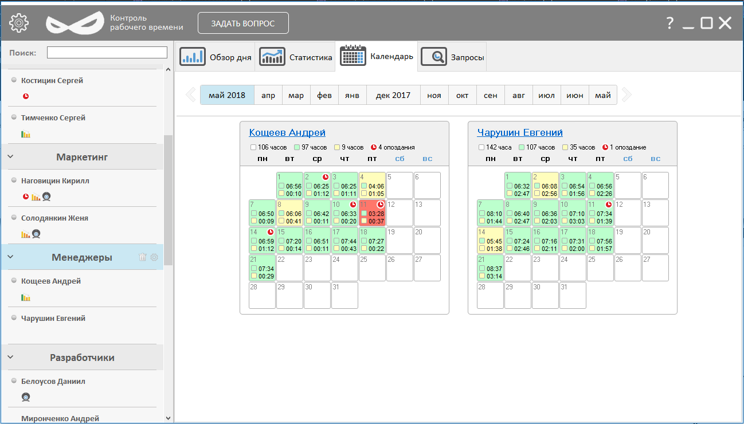This screenshot has height=424, width=744.
Task: Click the bar chart icon under sidebar Кощеев Андрей
Action: coord(26,297)
